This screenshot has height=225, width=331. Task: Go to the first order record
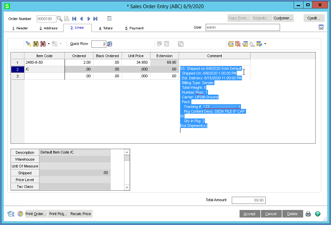[x=74, y=19]
